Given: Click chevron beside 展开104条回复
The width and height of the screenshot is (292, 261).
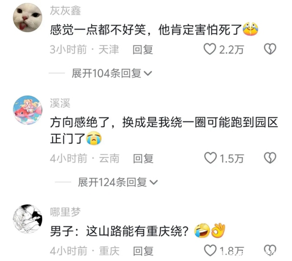Looking at the screenshot, I should (x=148, y=74).
